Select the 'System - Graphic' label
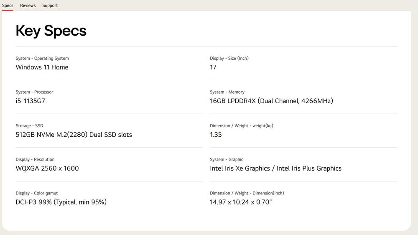The width and height of the screenshot is (418, 235). [x=227, y=159]
